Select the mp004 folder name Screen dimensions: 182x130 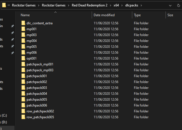pos(32,41)
